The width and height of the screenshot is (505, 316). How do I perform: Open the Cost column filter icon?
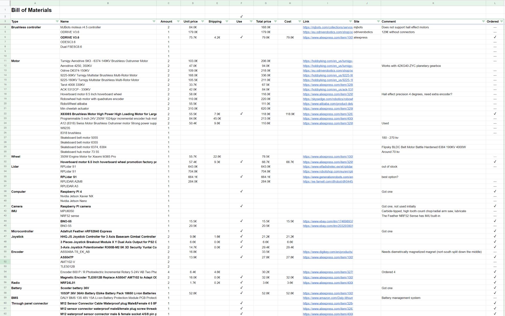[x=299, y=21]
